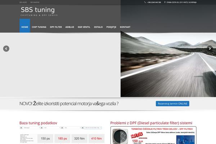Click the Rezerviraj termin ONLINE button

pyautogui.click(x=172, y=104)
